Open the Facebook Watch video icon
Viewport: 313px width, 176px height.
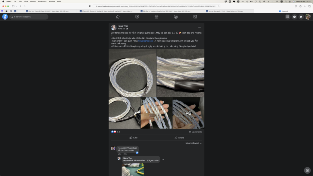[x=137, y=17]
